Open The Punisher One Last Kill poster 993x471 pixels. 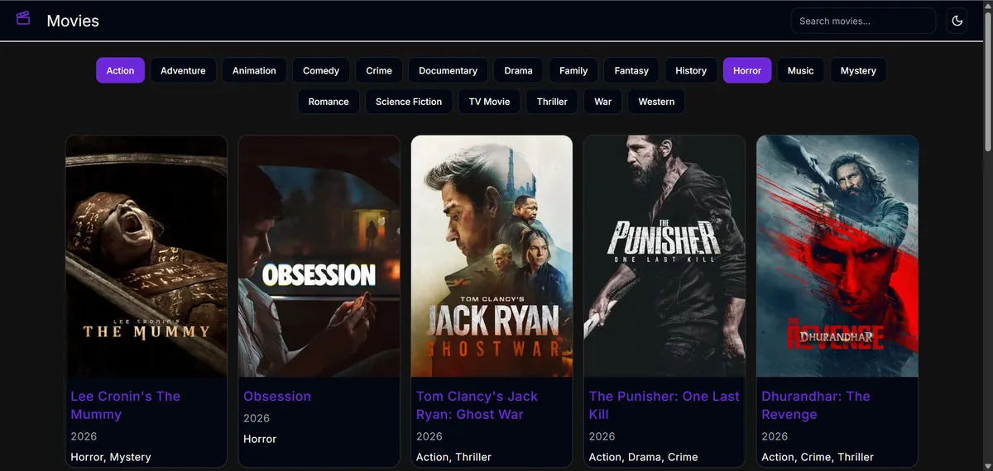point(664,256)
